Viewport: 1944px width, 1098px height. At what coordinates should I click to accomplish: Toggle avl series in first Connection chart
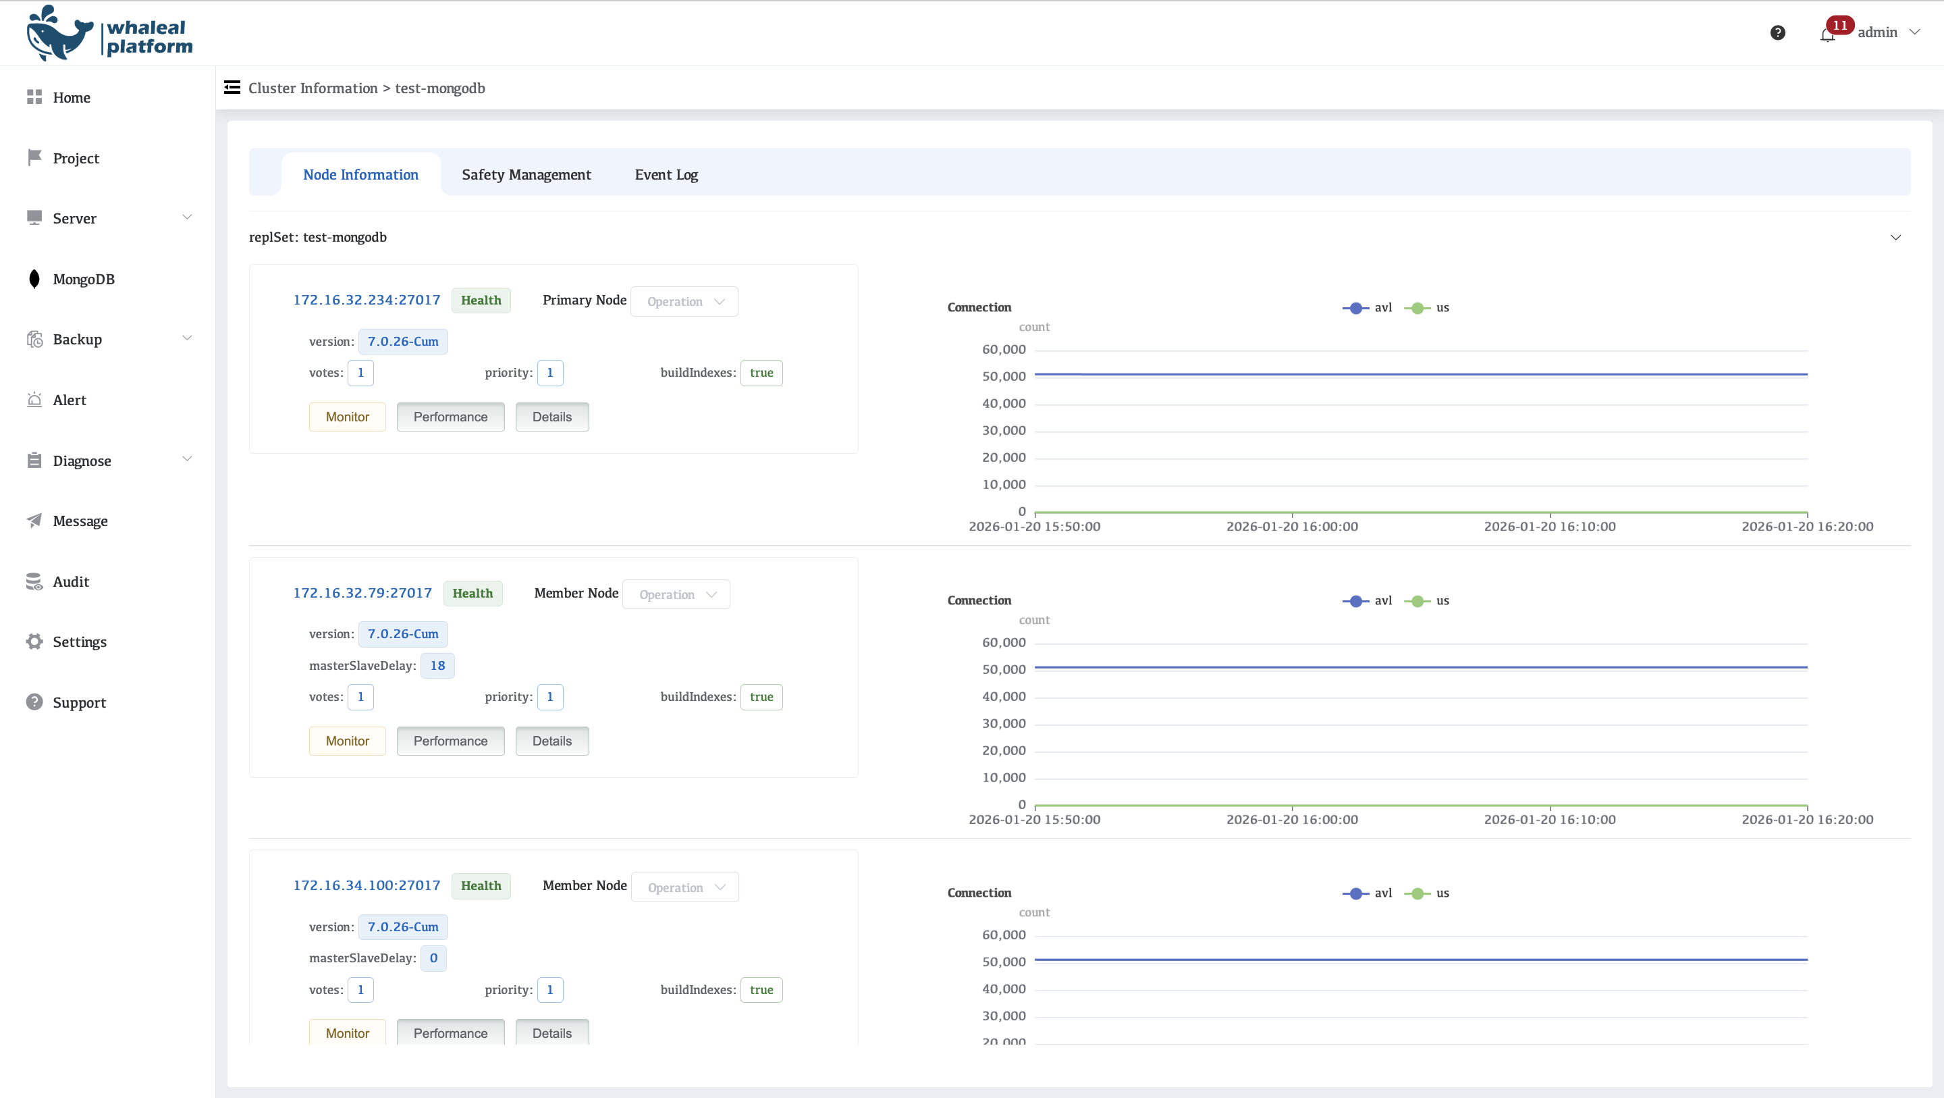pyautogui.click(x=1368, y=307)
